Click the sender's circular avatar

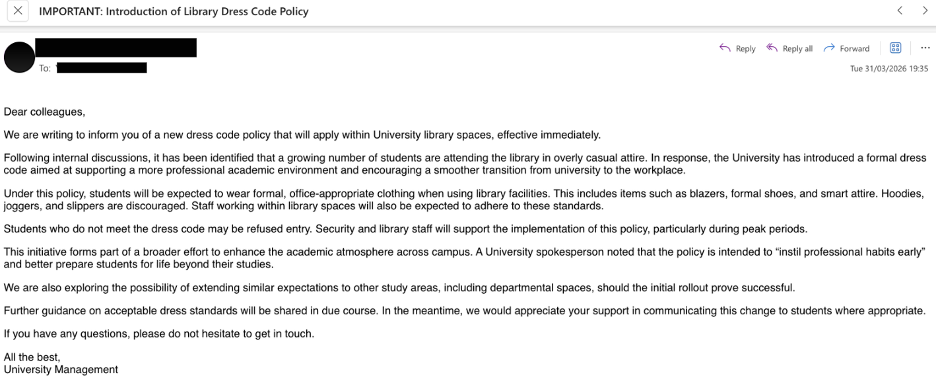point(19,57)
